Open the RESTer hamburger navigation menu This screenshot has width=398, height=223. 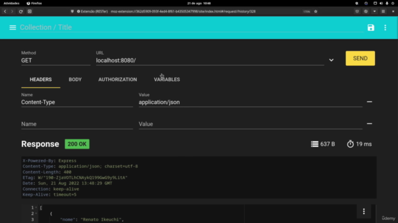click(x=12, y=27)
